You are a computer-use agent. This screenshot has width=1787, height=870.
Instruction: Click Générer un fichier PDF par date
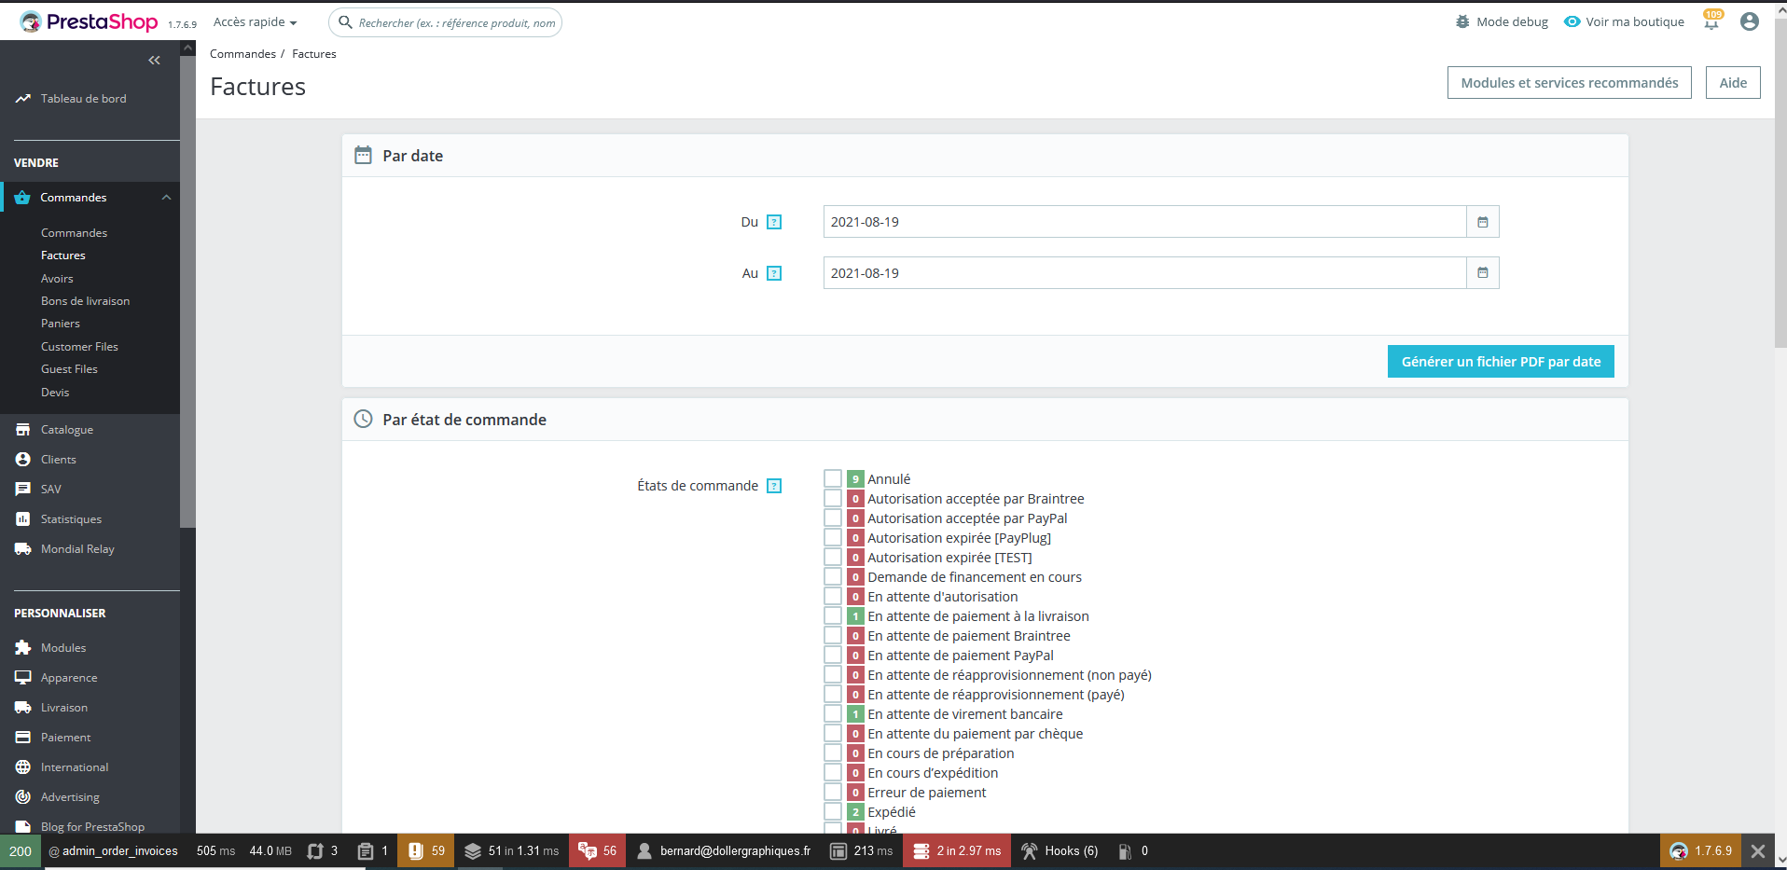click(x=1501, y=362)
